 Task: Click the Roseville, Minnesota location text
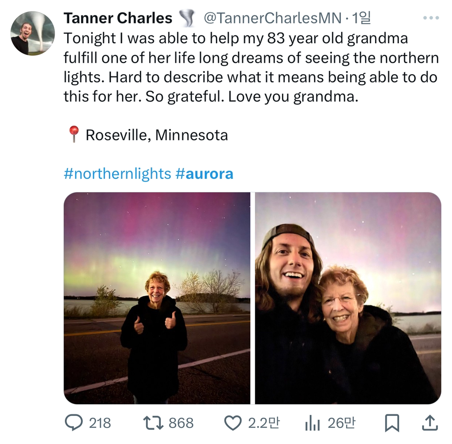[x=157, y=135]
